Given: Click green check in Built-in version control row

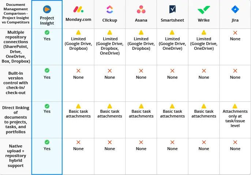Looking at the screenshot, I should [47, 70].
